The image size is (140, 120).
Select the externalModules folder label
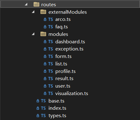[x=67, y=12]
